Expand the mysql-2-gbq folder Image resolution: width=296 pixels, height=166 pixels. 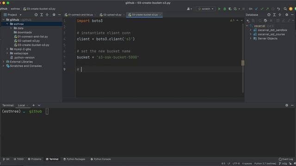click(x=7, y=49)
